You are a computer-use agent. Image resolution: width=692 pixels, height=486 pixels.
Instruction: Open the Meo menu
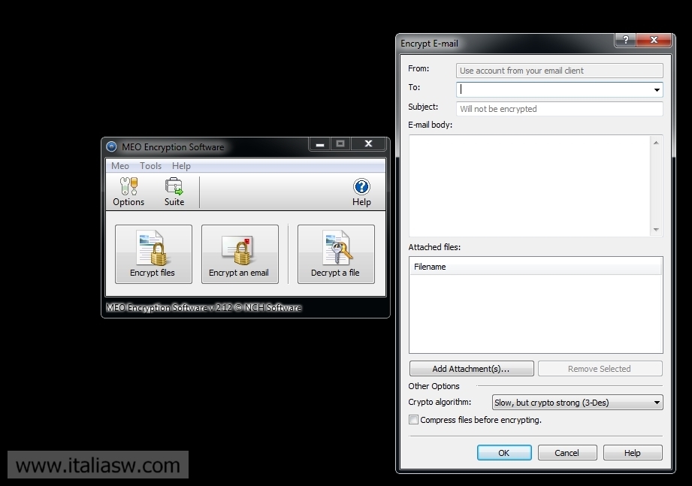119,165
